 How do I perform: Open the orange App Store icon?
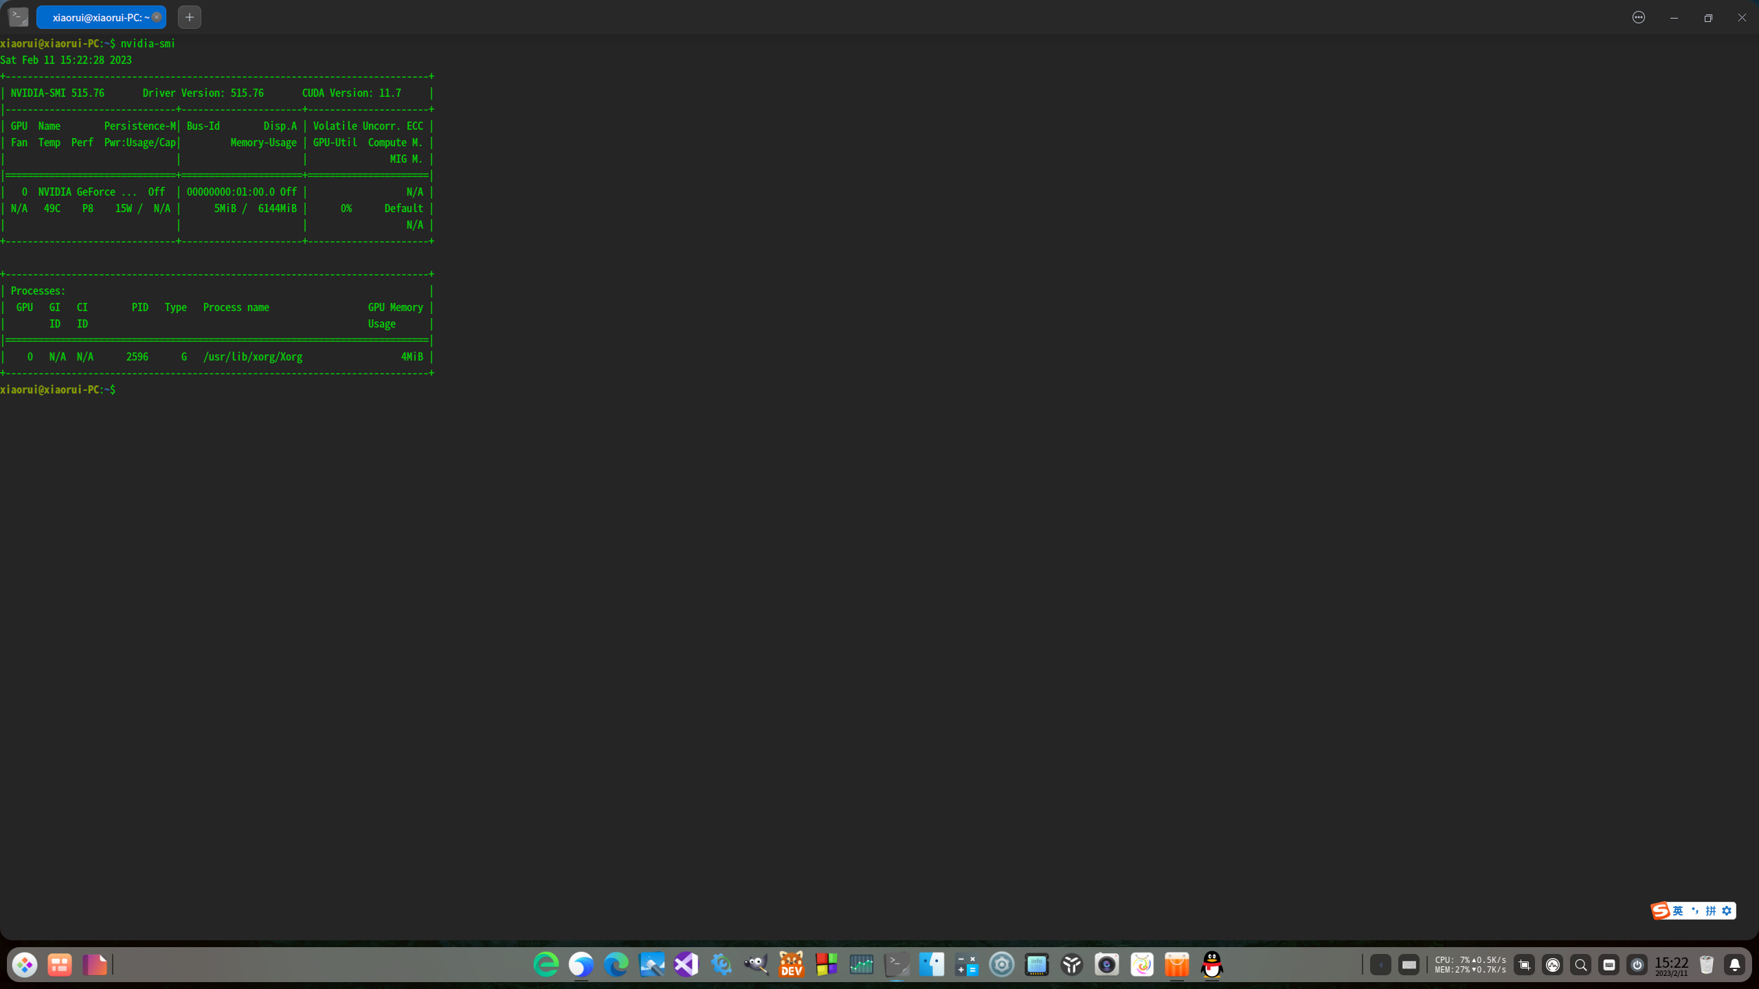coord(1177,965)
